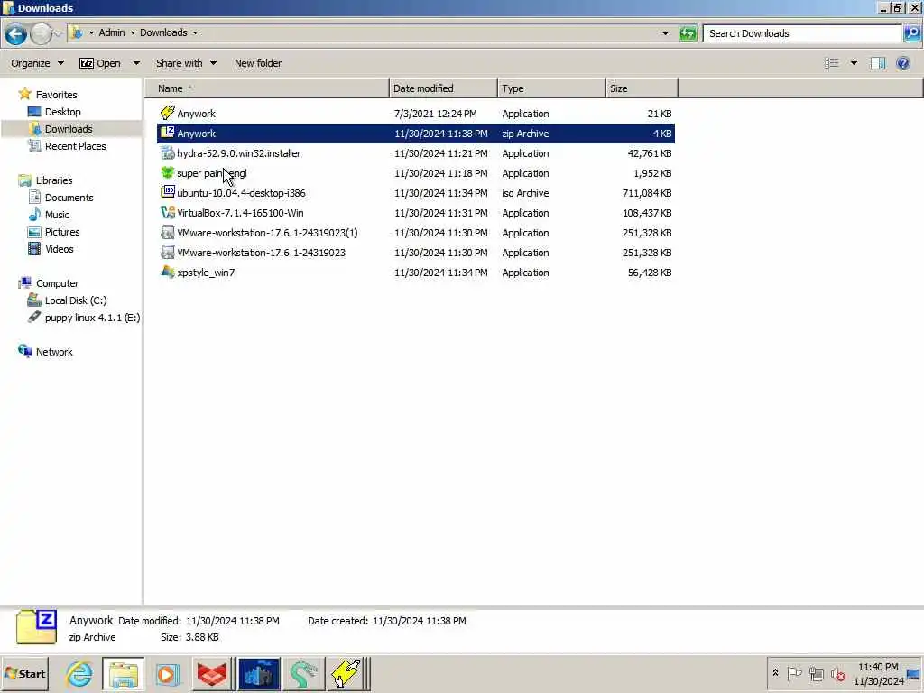Click the Action Center flag tray icon
924x693 pixels.
794,673
